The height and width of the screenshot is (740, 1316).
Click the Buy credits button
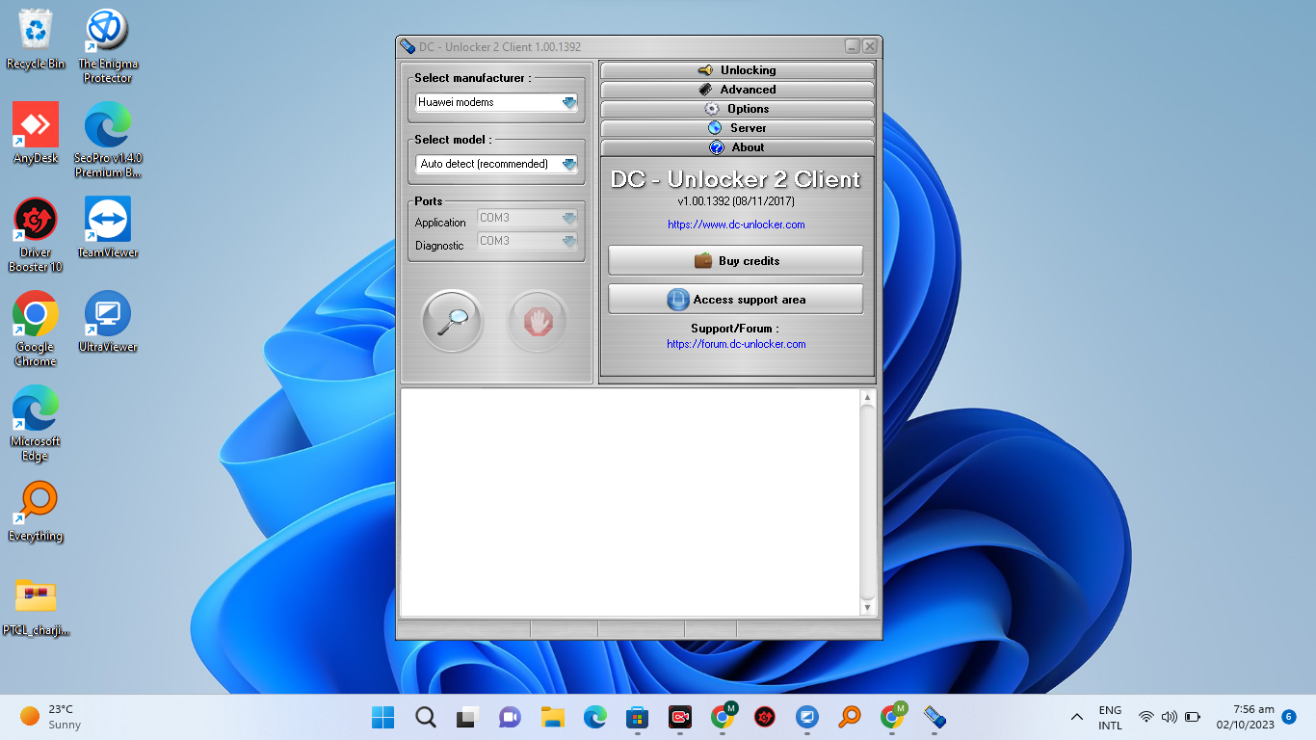point(735,261)
